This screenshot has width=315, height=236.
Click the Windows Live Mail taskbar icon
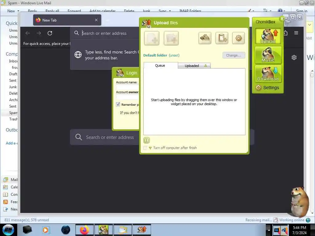[x=123, y=230]
